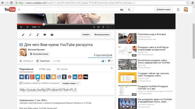Mute the video volume

(x=27, y=27)
